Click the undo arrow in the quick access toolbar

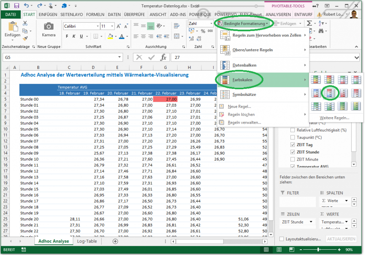26,6
